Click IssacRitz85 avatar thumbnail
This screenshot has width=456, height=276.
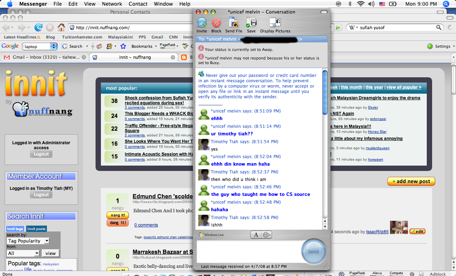(399, 228)
